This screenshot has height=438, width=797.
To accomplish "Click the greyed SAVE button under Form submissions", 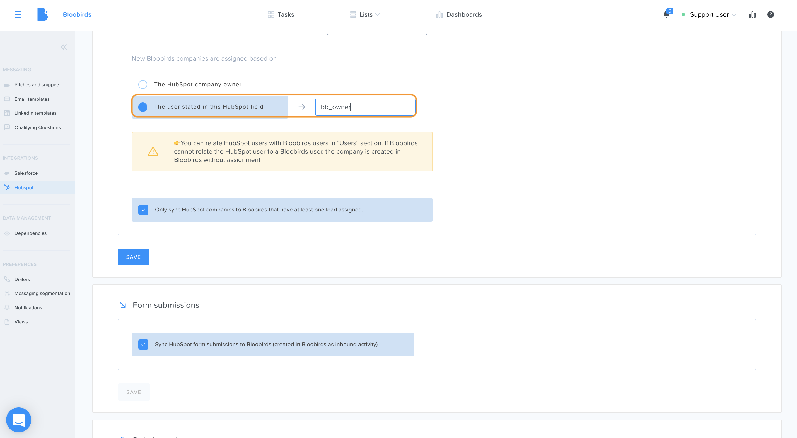I will (134, 392).
